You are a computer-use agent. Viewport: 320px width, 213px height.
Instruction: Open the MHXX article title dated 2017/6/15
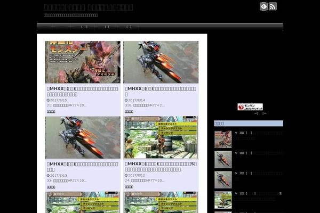point(83,92)
